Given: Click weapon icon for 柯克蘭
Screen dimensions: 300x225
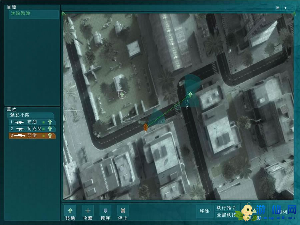Looking at the screenshot, I should [x=20, y=129].
